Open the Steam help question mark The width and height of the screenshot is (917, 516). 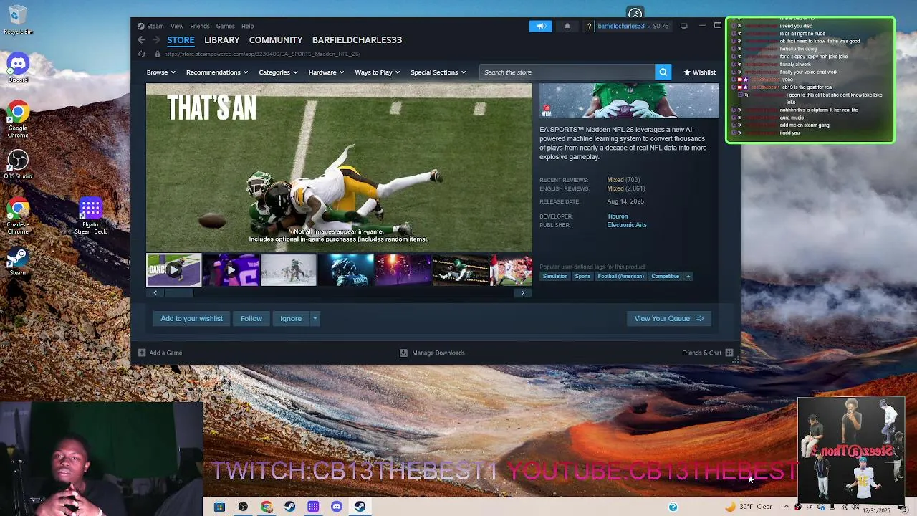pos(589,27)
